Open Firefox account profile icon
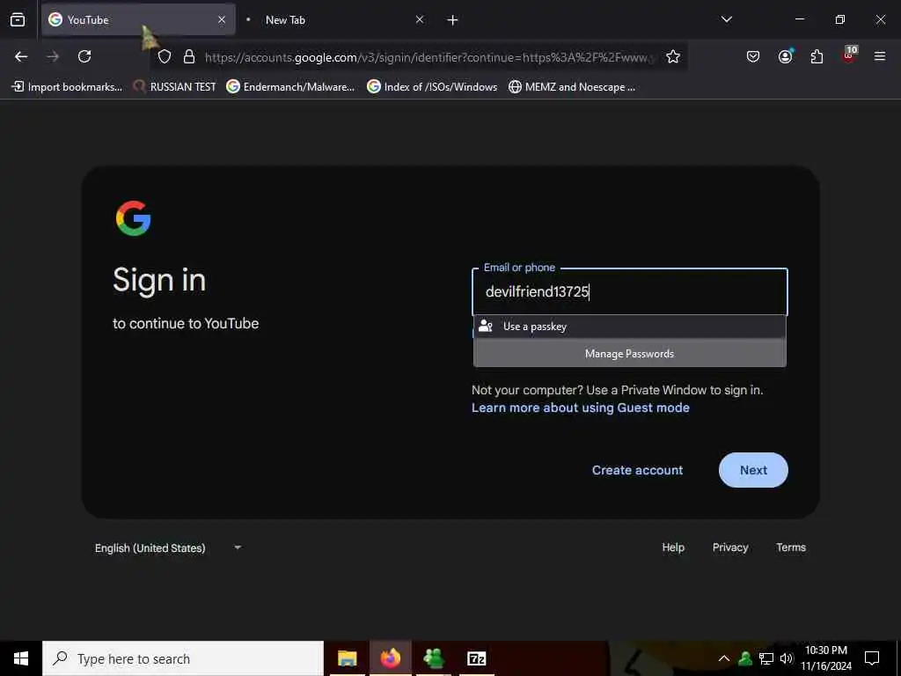Image resolution: width=901 pixels, height=676 pixels. point(785,56)
